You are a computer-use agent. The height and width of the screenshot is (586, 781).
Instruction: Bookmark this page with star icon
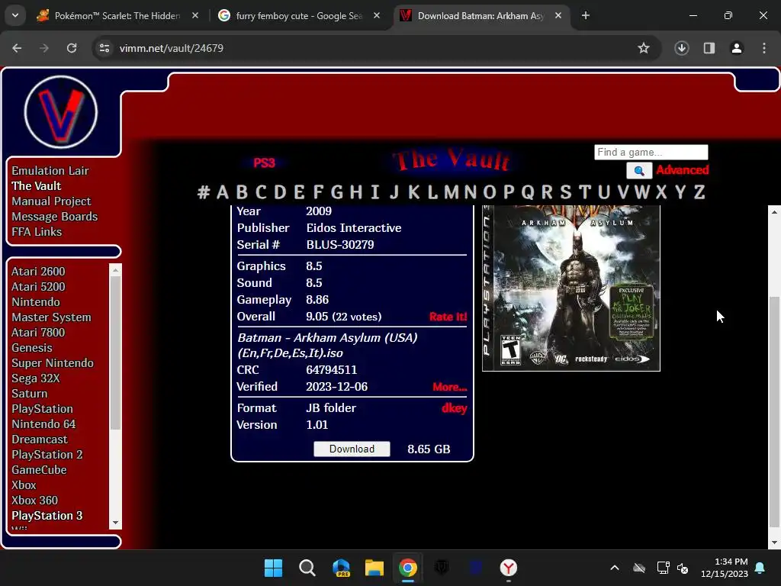tap(644, 48)
